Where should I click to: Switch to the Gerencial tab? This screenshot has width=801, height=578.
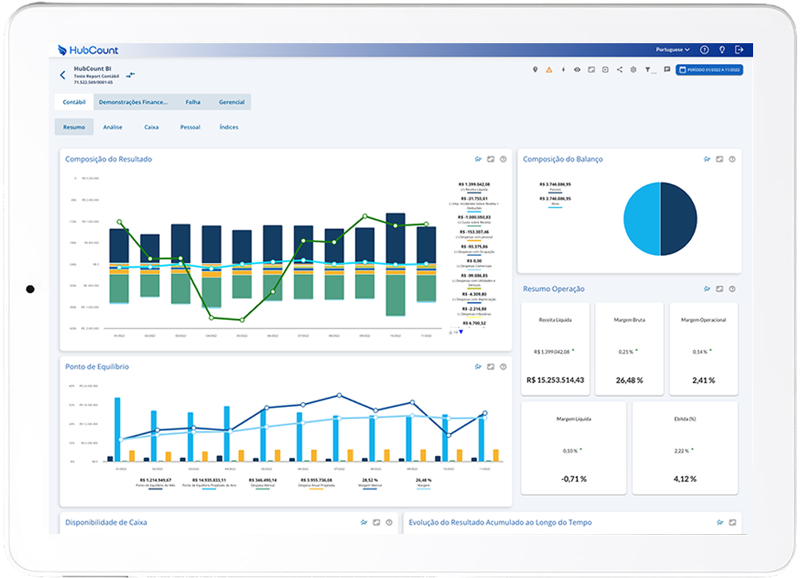231,102
